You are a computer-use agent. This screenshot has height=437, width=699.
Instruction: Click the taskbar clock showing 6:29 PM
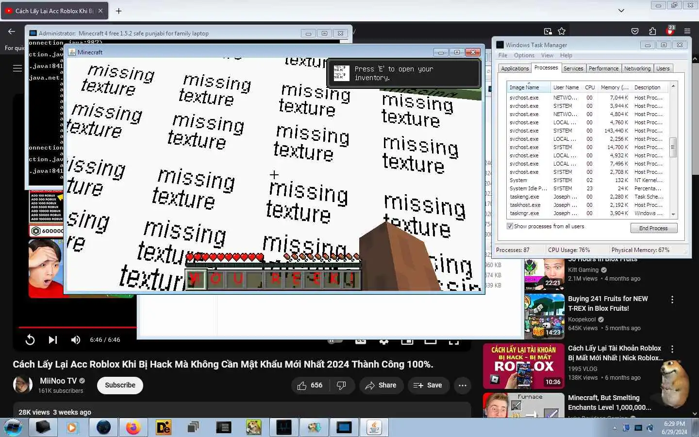click(x=674, y=428)
